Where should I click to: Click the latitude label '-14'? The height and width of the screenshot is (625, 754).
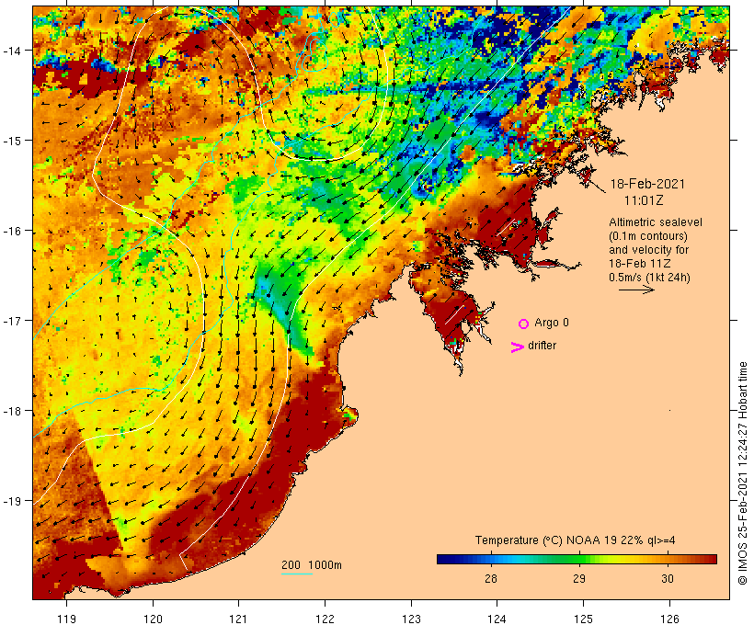click(11, 50)
